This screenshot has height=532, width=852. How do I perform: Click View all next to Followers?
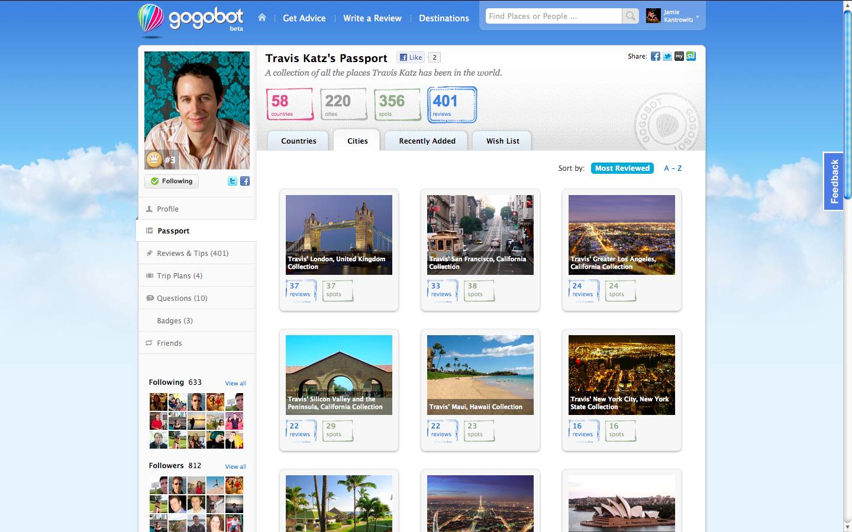pos(235,466)
